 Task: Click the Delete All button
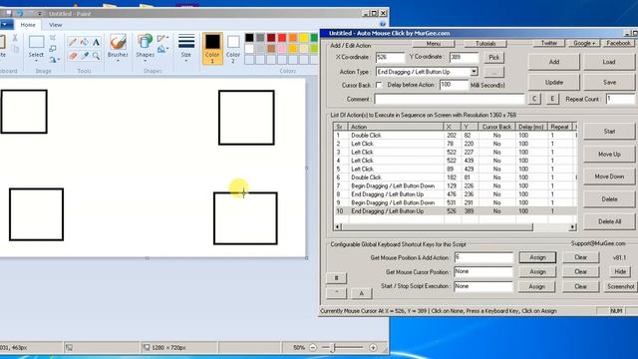click(609, 221)
